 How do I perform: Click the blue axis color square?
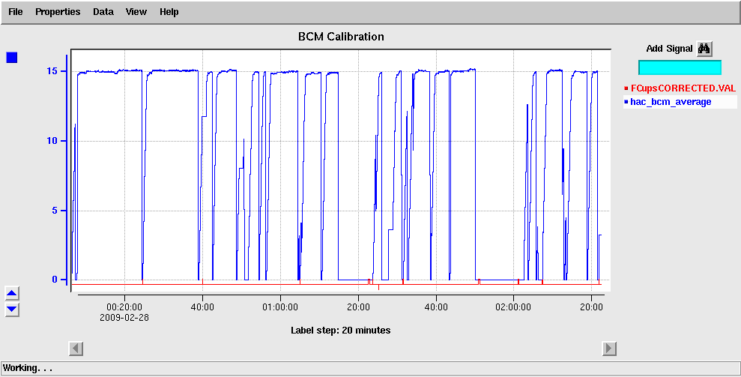pyautogui.click(x=12, y=58)
